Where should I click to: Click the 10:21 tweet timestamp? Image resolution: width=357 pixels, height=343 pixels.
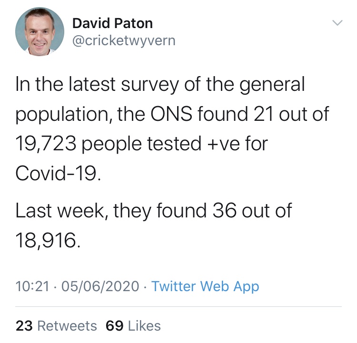[x=32, y=286]
